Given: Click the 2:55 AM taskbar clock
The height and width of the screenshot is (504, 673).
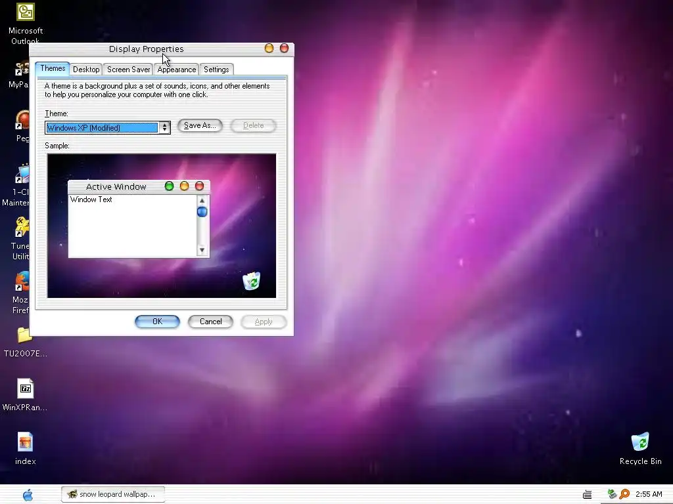Looking at the screenshot, I should pos(649,494).
